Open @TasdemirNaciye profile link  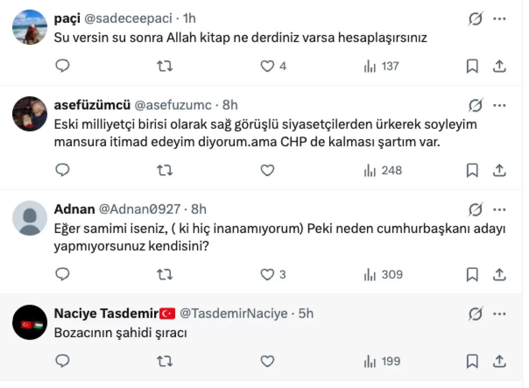234,314
